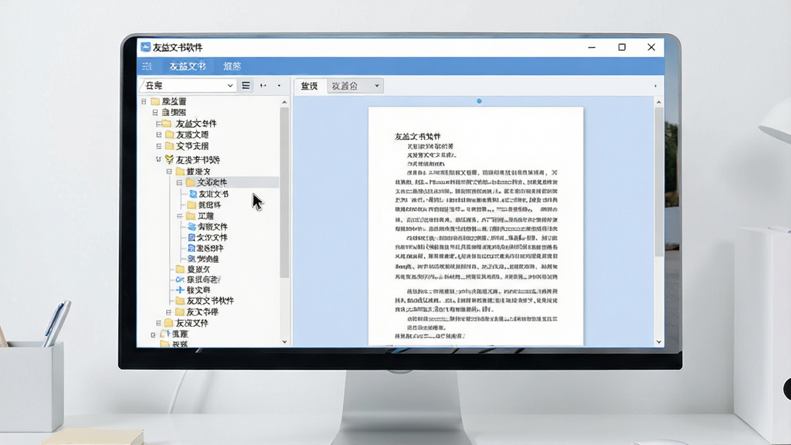Click the back arrow icon in tree toolbar
Viewport: 791px width, 445px height.
pos(263,86)
